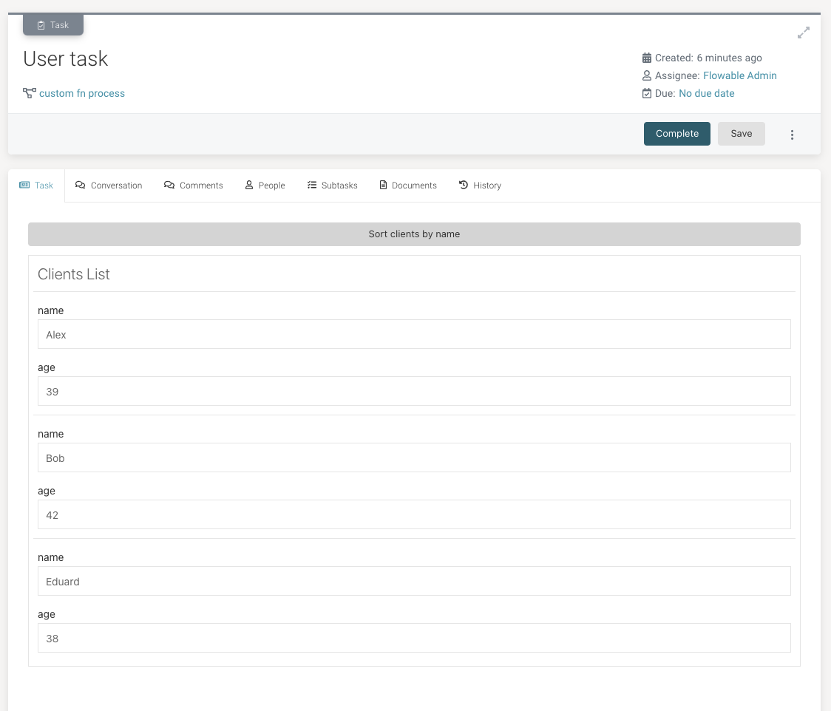831x711 pixels.
Task: Click the calendar icon next to Created
Action: pos(647,58)
